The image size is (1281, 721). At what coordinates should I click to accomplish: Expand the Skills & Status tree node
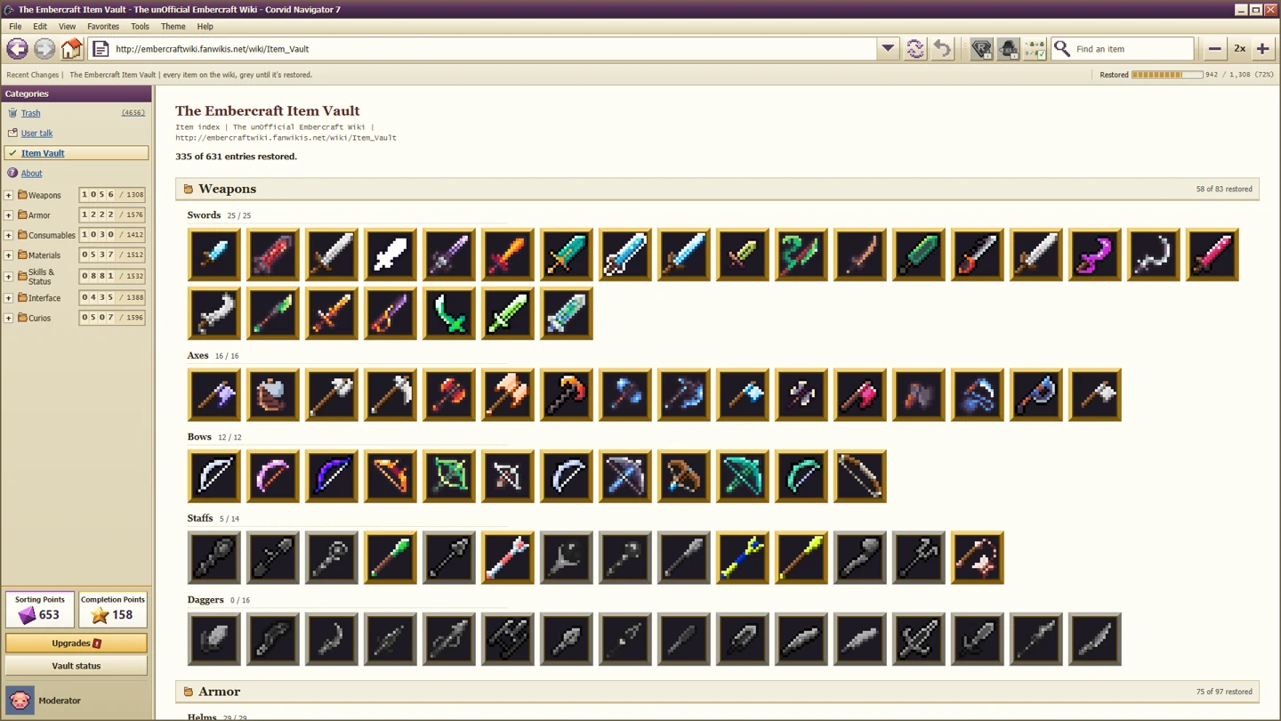click(x=9, y=277)
